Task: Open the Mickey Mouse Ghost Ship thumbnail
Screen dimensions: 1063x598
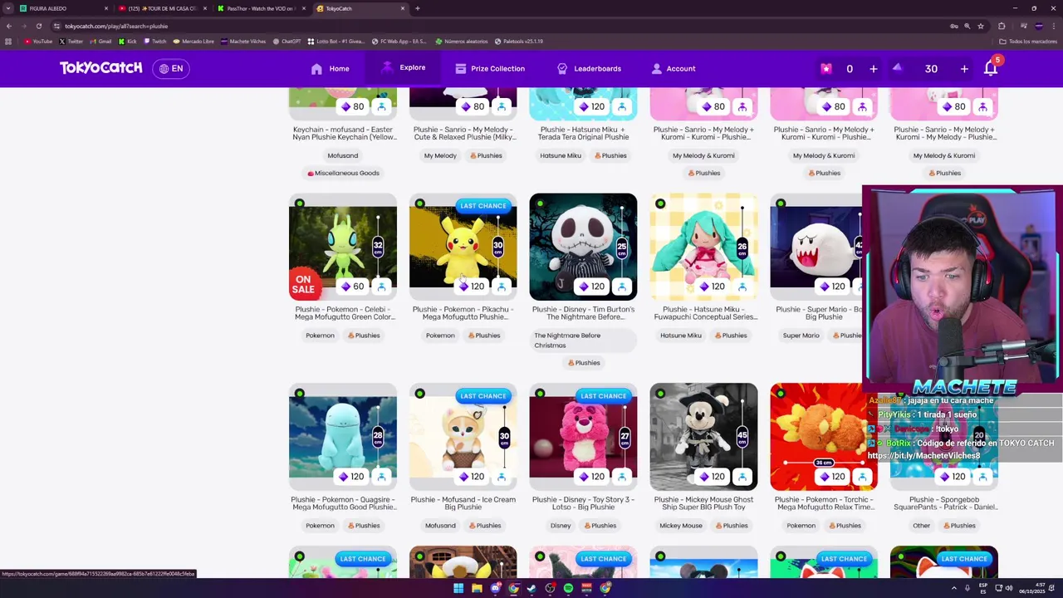Action: [703, 437]
